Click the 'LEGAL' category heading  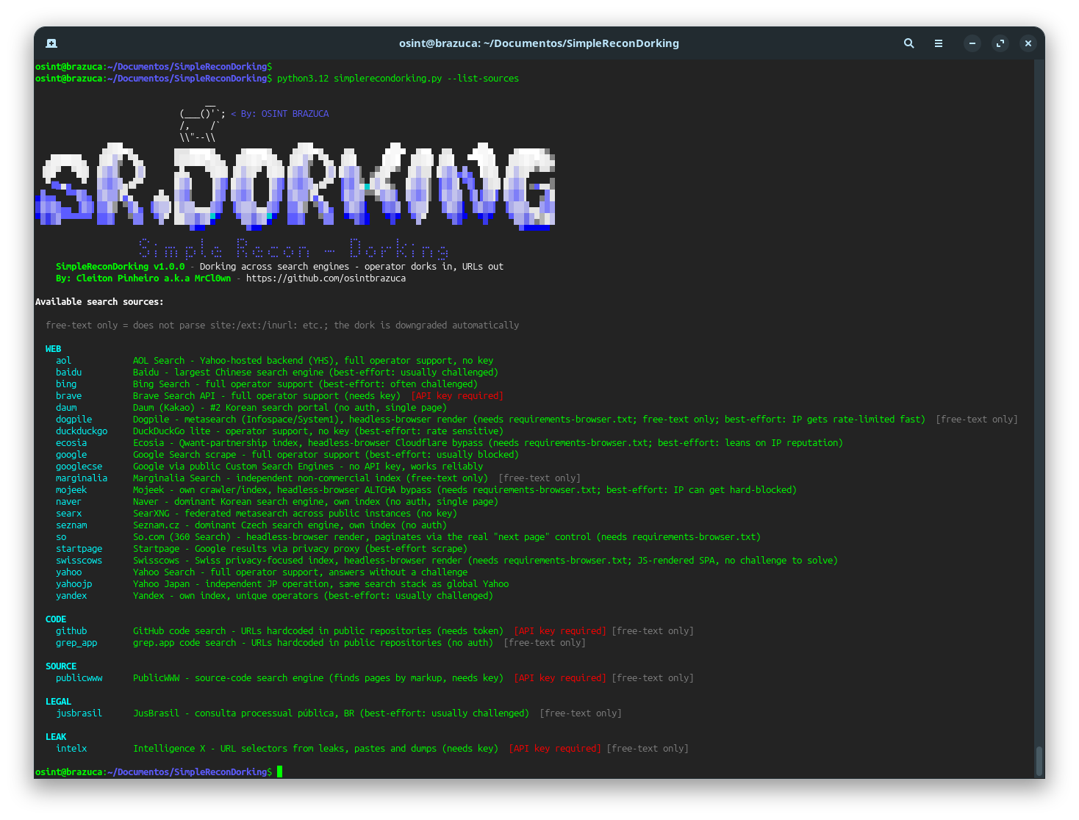pyautogui.click(x=59, y=702)
